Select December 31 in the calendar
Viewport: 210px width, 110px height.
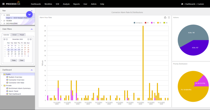[x=25, y=54]
